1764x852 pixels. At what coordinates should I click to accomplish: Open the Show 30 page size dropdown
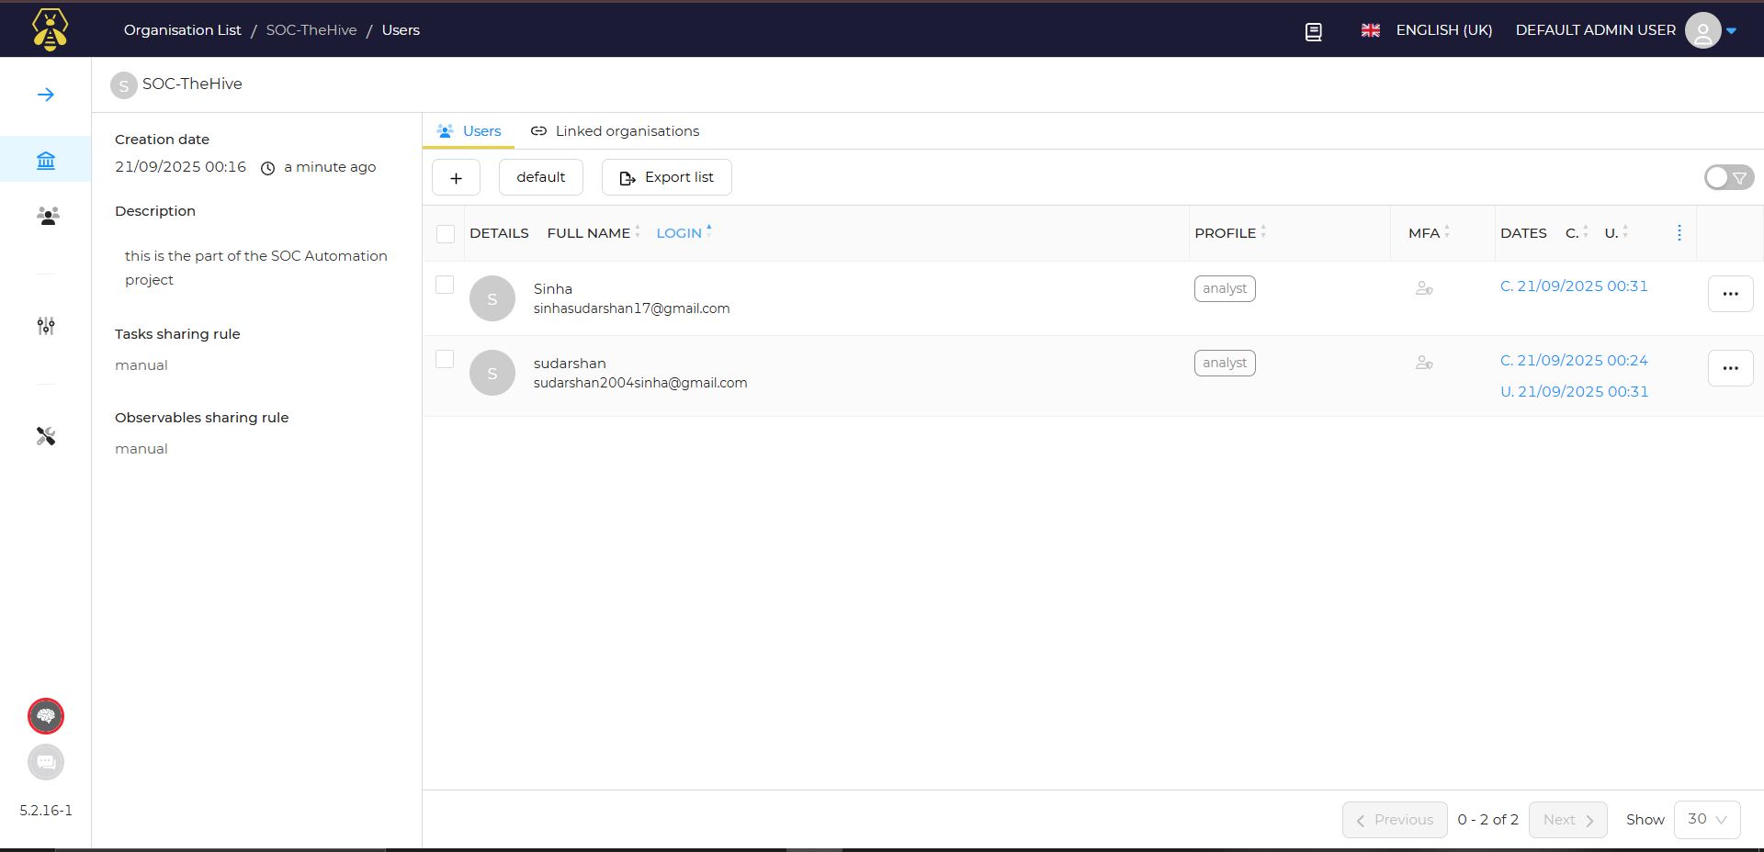coord(1707,820)
